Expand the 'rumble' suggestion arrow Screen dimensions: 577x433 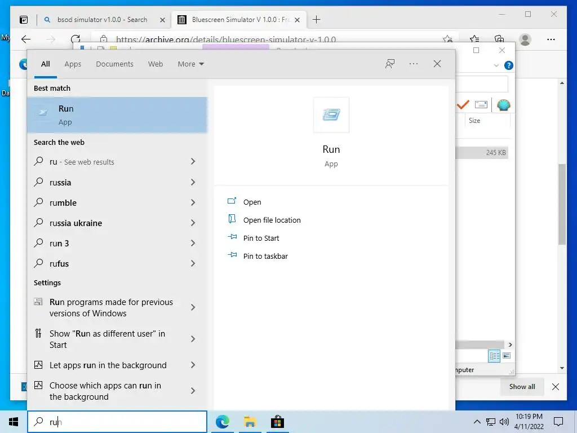pyautogui.click(x=193, y=202)
